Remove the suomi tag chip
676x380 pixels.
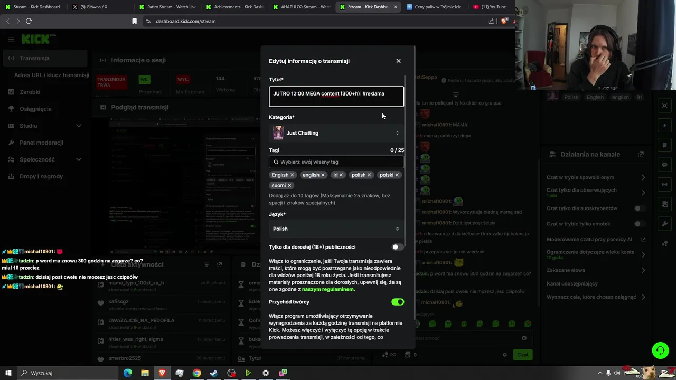[289, 185]
